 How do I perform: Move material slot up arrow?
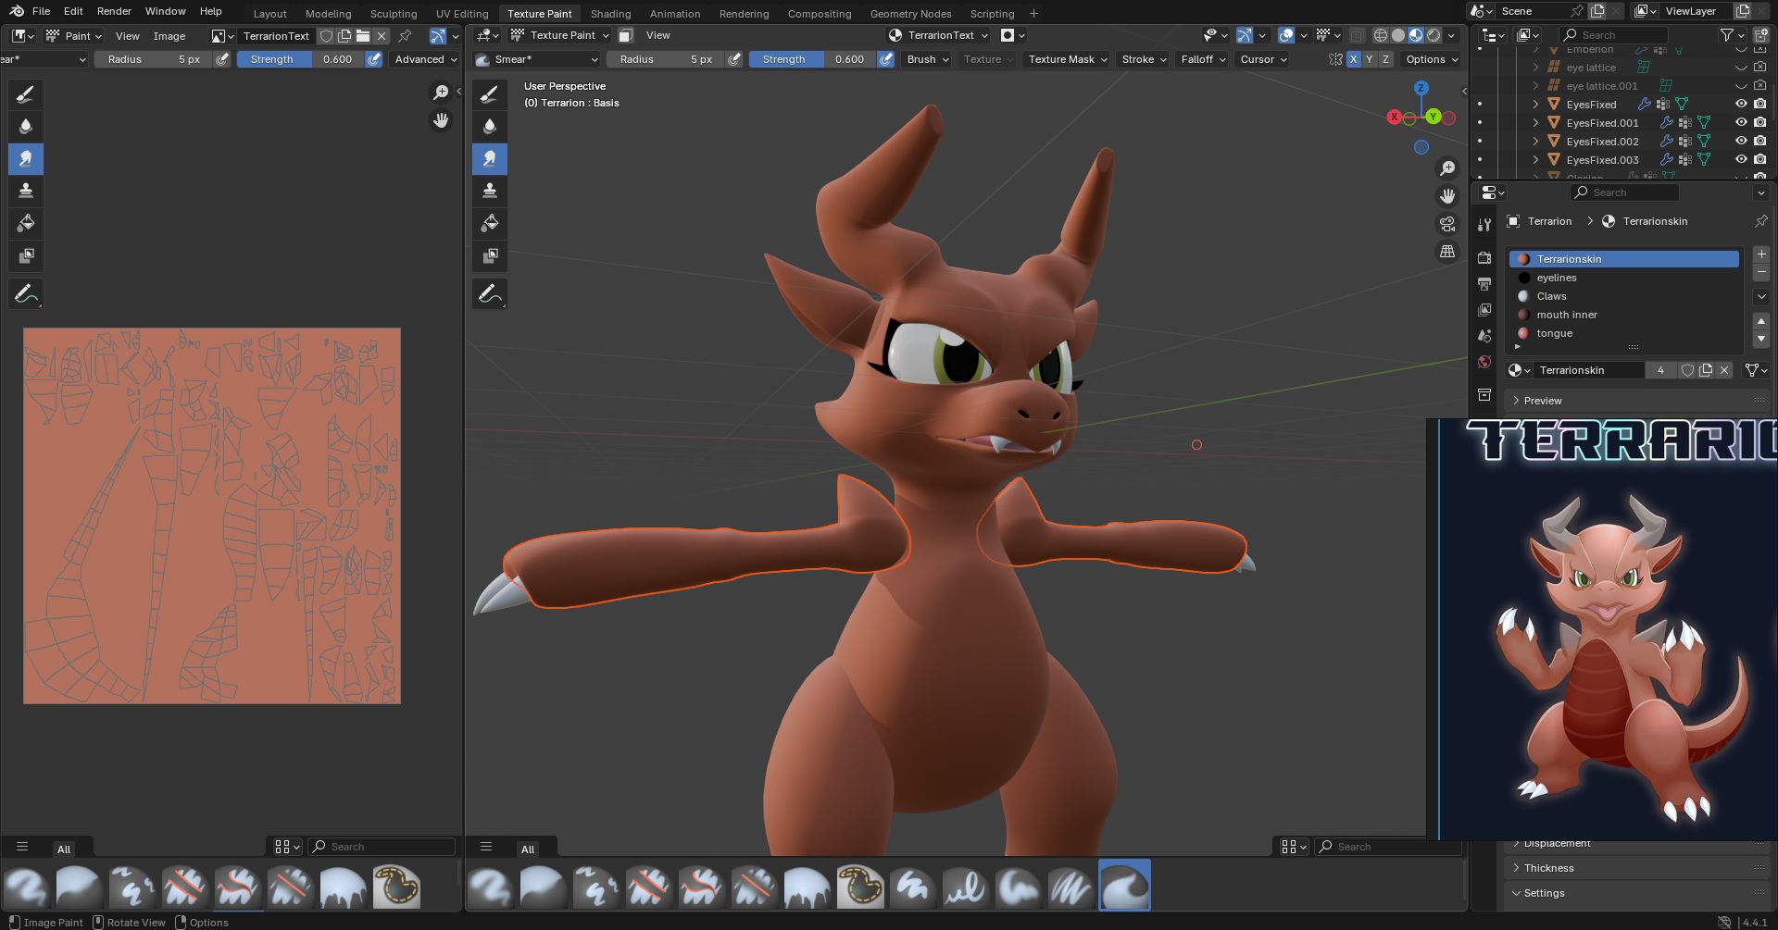click(1761, 320)
